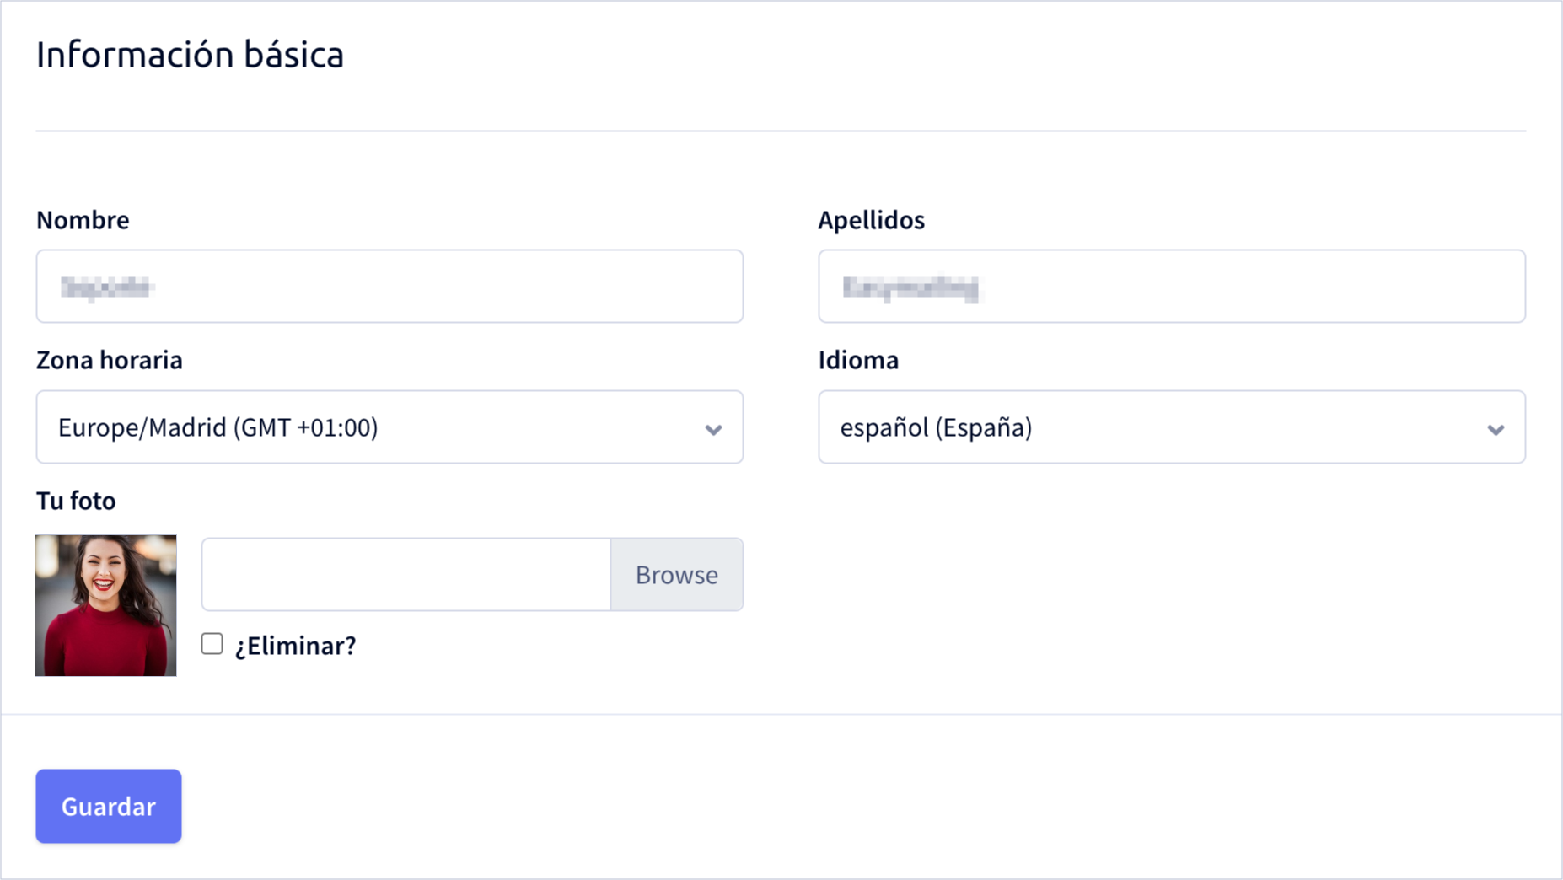Click the Apellidos field label
Viewport: 1563px width, 880px height.
coord(871,220)
